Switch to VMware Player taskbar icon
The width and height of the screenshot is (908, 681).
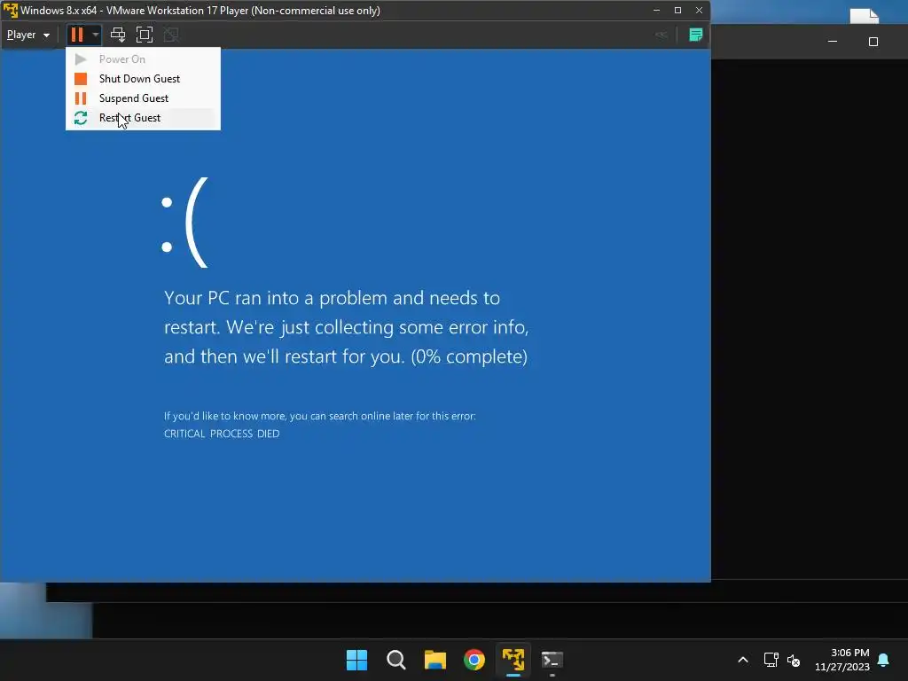[513, 660]
